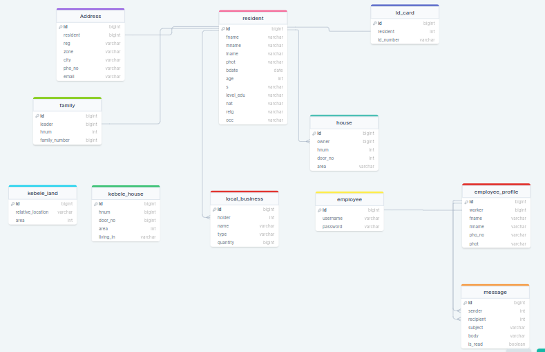The image size is (545, 352).
Task: Click the sender field in message table
Action: (495, 311)
